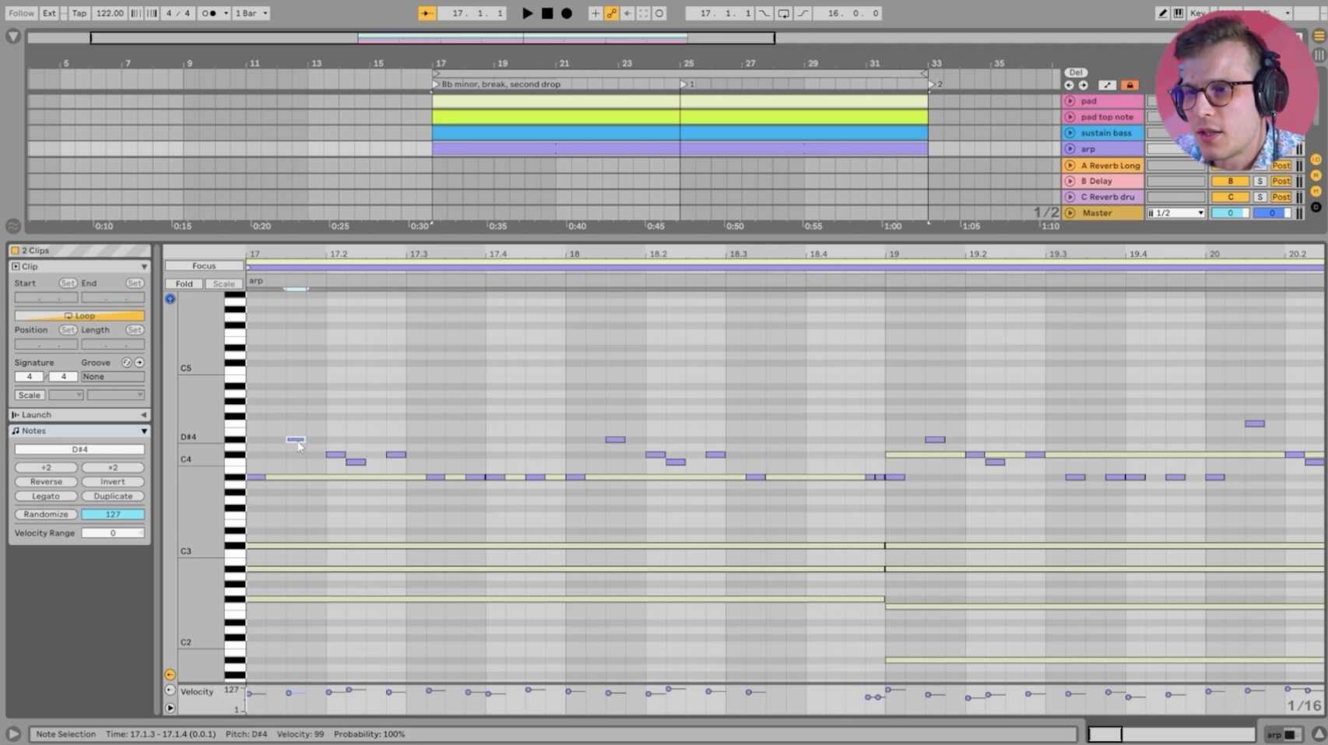Open the Master 1/2 output dropdown
The image size is (1328, 745).
click(x=1175, y=213)
